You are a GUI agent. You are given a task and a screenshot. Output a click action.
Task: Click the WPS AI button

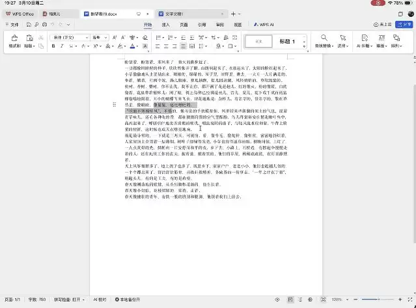pos(267,25)
